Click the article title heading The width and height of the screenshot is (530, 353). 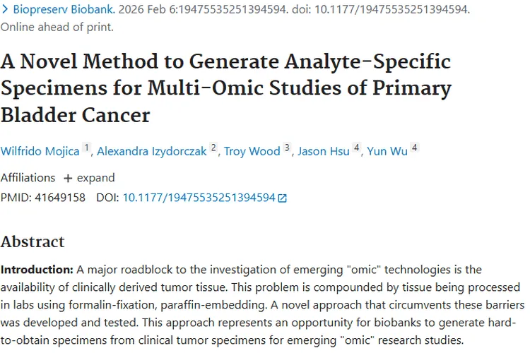coord(226,88)
